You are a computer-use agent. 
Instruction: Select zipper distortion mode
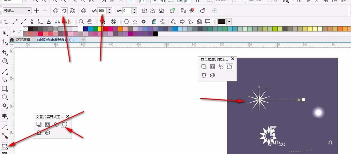pyautogui.click(x=64, y=11)
